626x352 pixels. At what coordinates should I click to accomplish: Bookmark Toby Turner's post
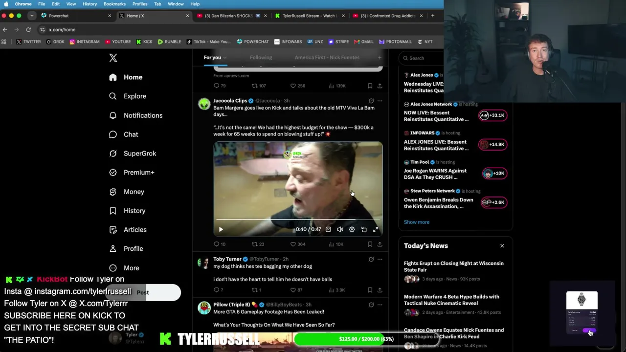click(x=370, y=290)
